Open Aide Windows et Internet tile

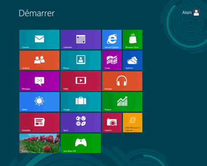pyautogui.click(x=133, y=123)
